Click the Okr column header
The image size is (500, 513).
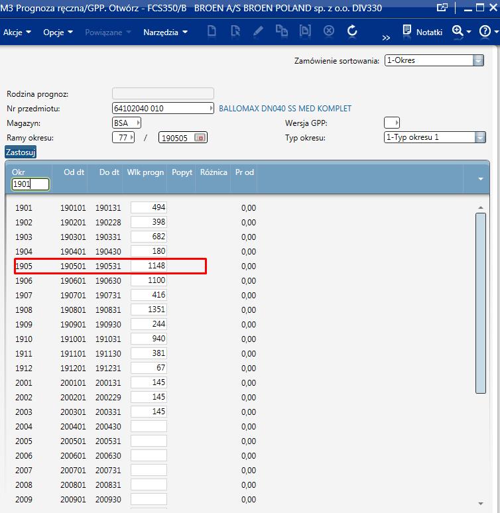[x=19, y=172]
